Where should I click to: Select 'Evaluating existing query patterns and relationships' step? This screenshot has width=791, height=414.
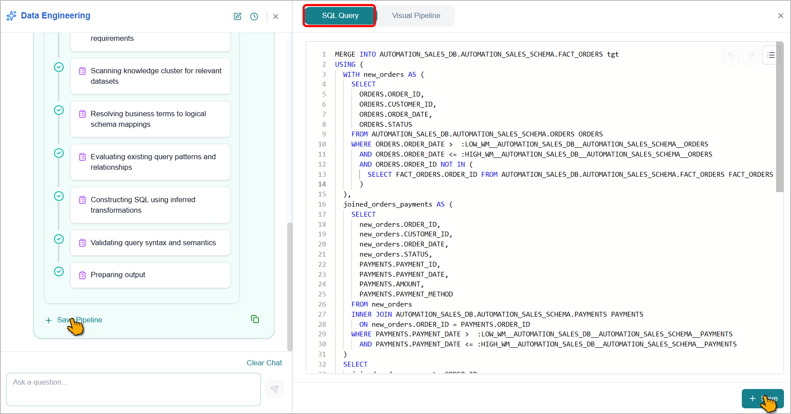coord(150,162)
